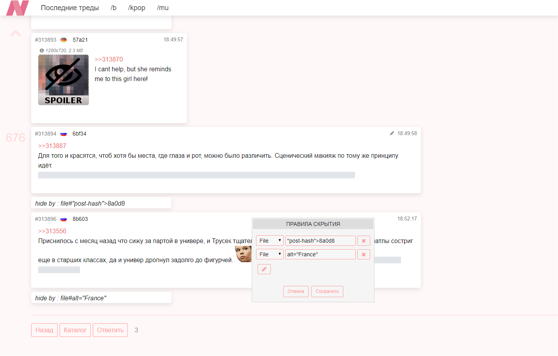This screenshot has height=356, width=558.
Task: Click the pink N site logo
Action: 18,8
